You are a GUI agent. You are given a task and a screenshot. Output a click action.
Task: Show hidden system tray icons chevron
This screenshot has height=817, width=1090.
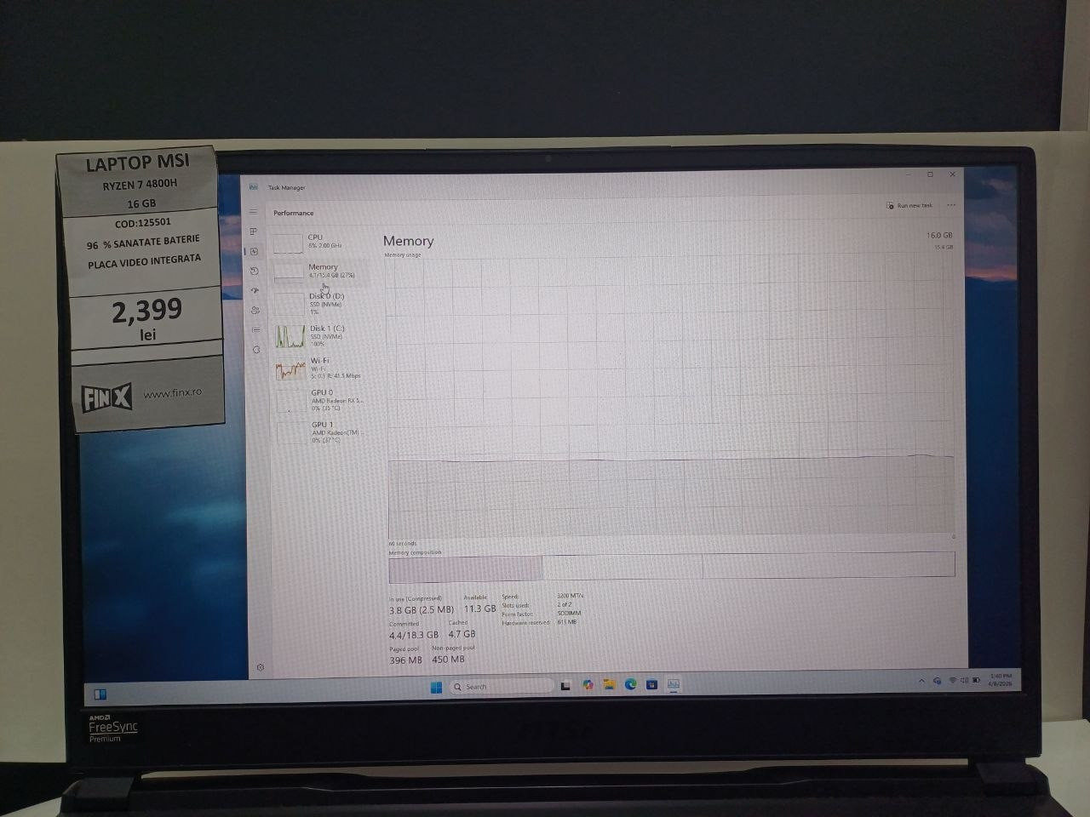921,681
